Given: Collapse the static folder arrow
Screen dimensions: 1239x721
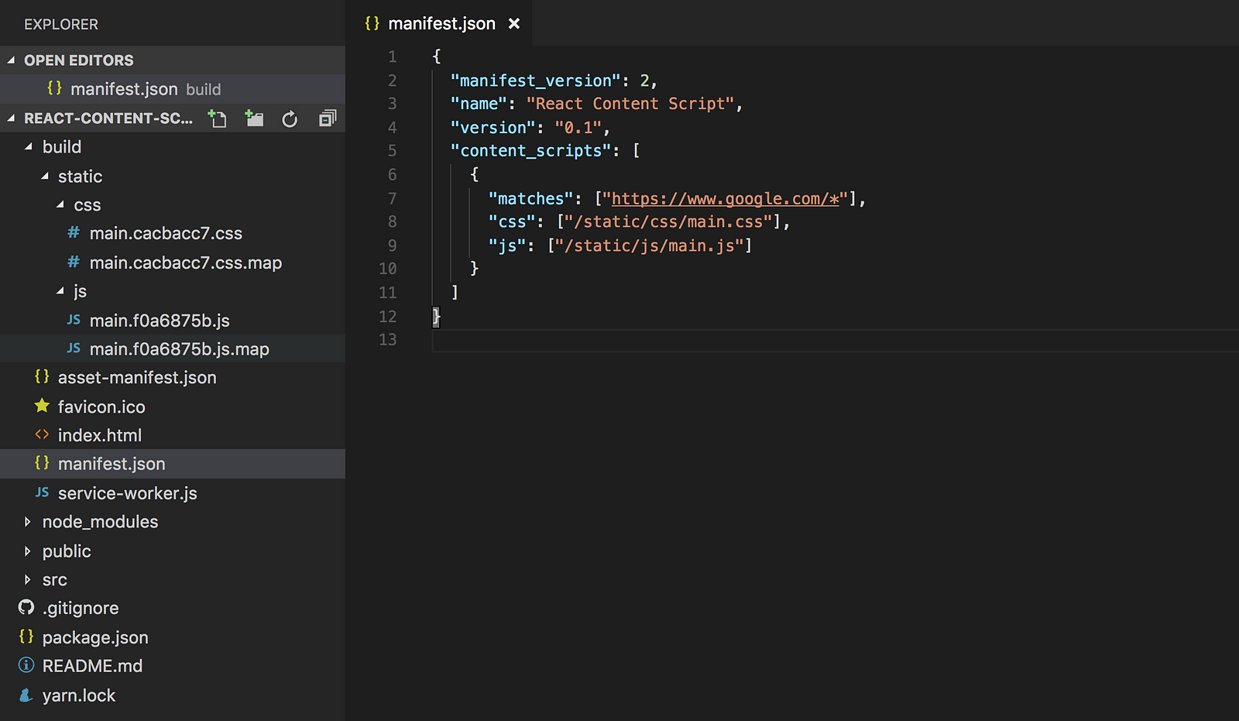Looking at the screenshot, I should [x=44, y=177].
